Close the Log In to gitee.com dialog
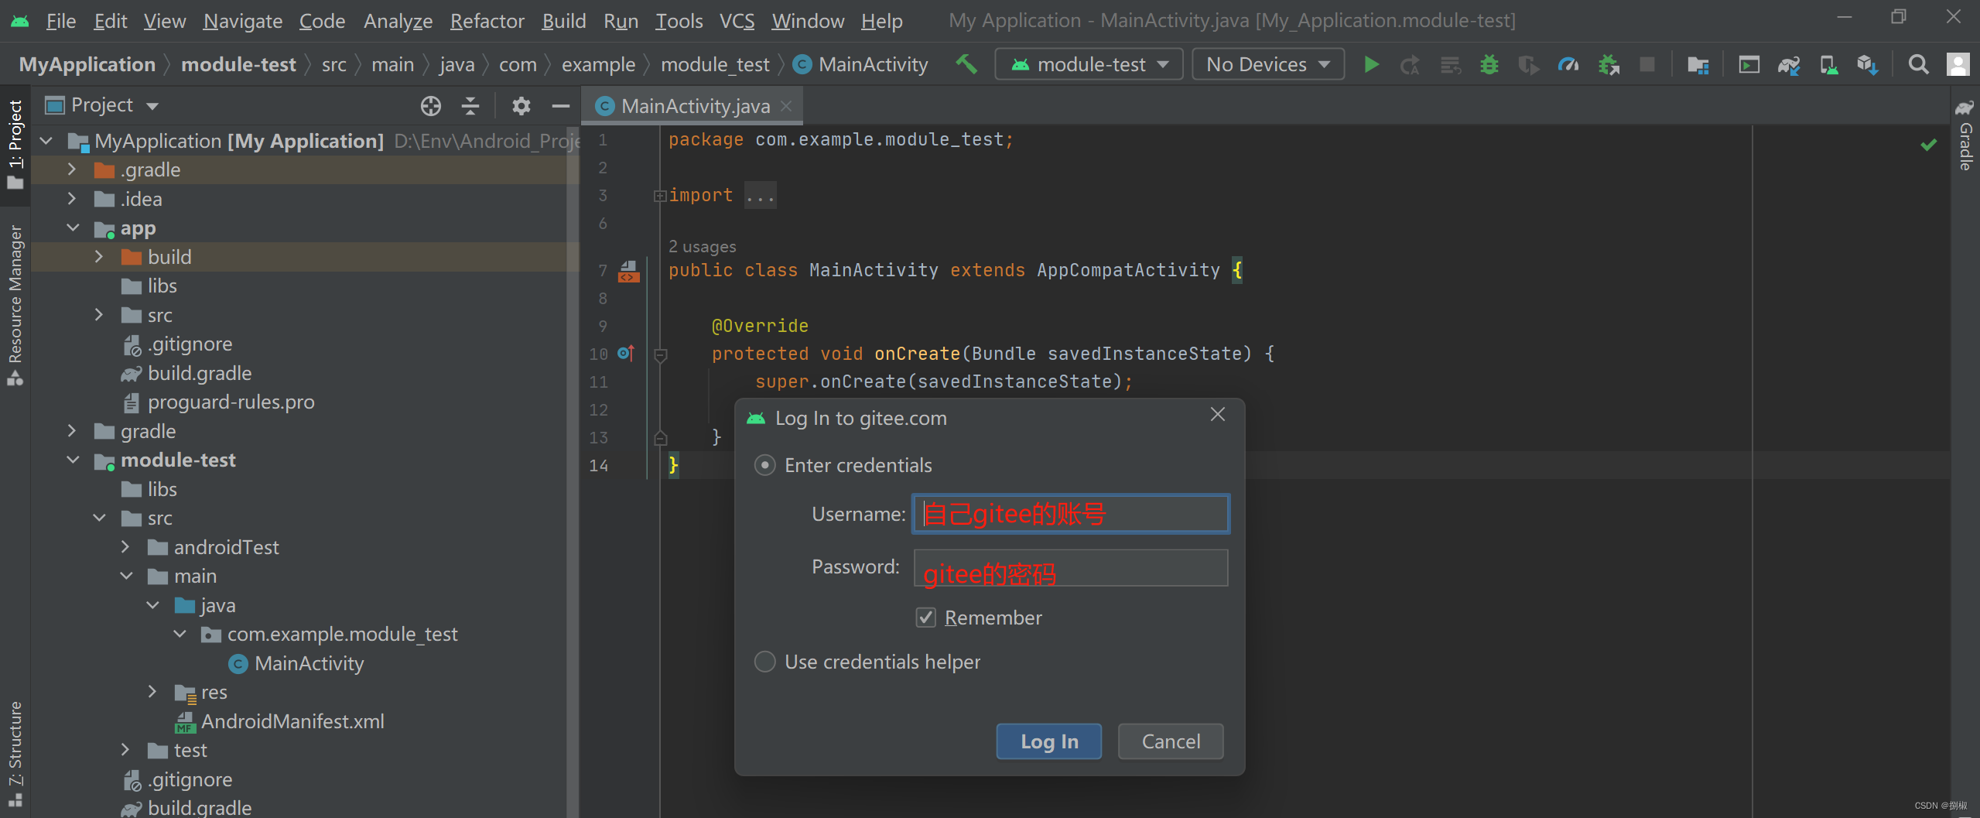 click(1218, 415)
